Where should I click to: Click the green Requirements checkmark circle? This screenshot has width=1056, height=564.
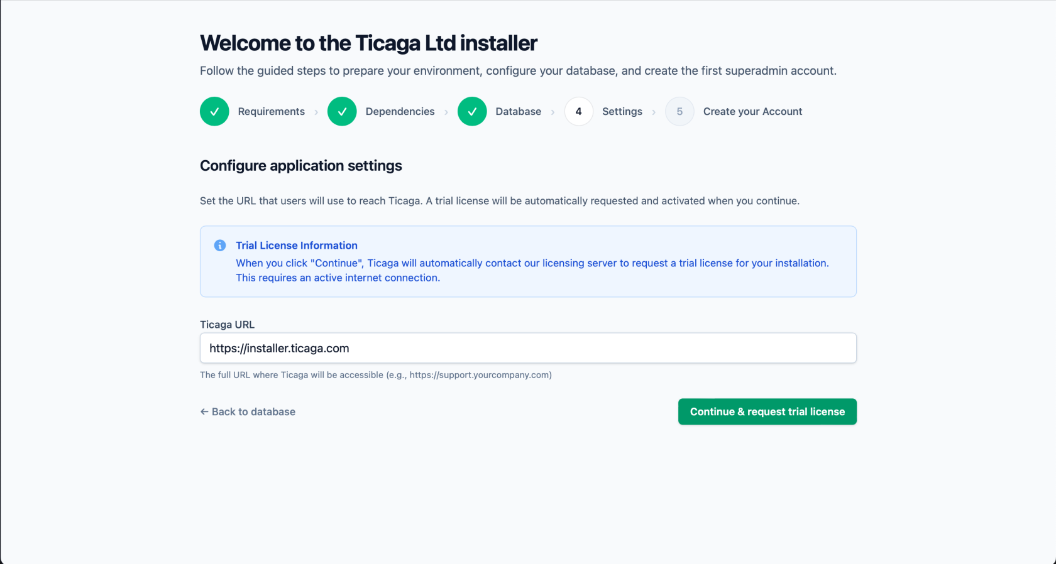click(x=214, y=112)
